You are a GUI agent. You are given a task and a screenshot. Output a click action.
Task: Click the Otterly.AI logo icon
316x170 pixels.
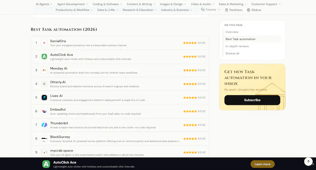tap(44, 84)
